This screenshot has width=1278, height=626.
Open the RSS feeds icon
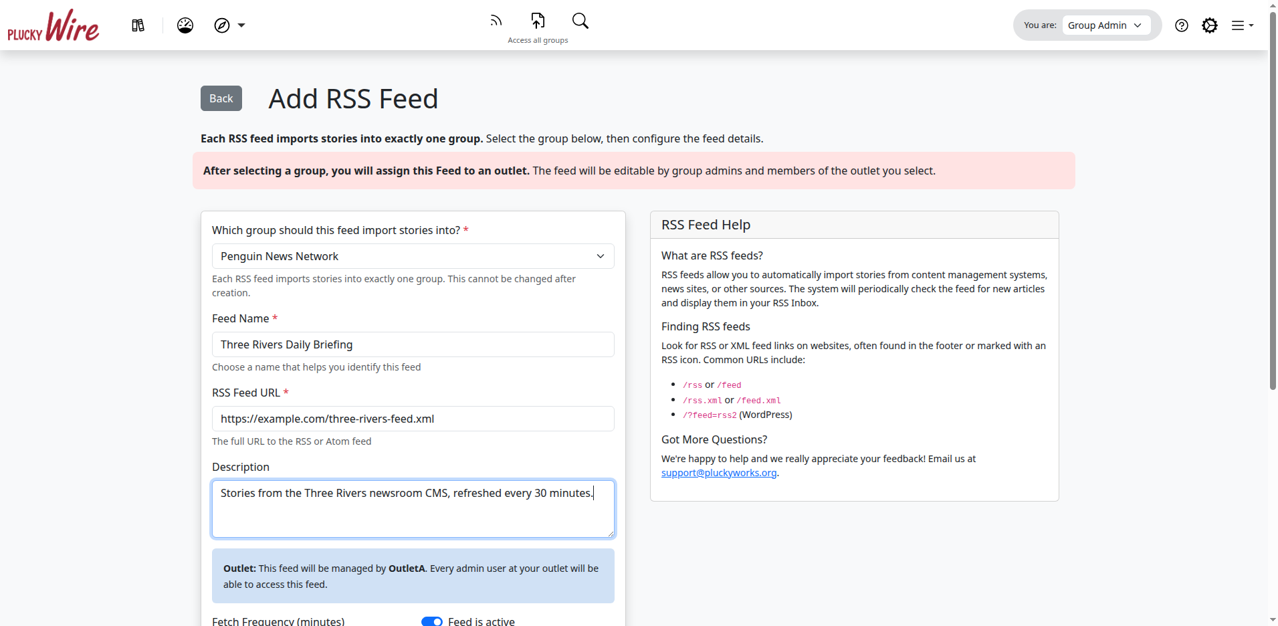click(496, 21)
